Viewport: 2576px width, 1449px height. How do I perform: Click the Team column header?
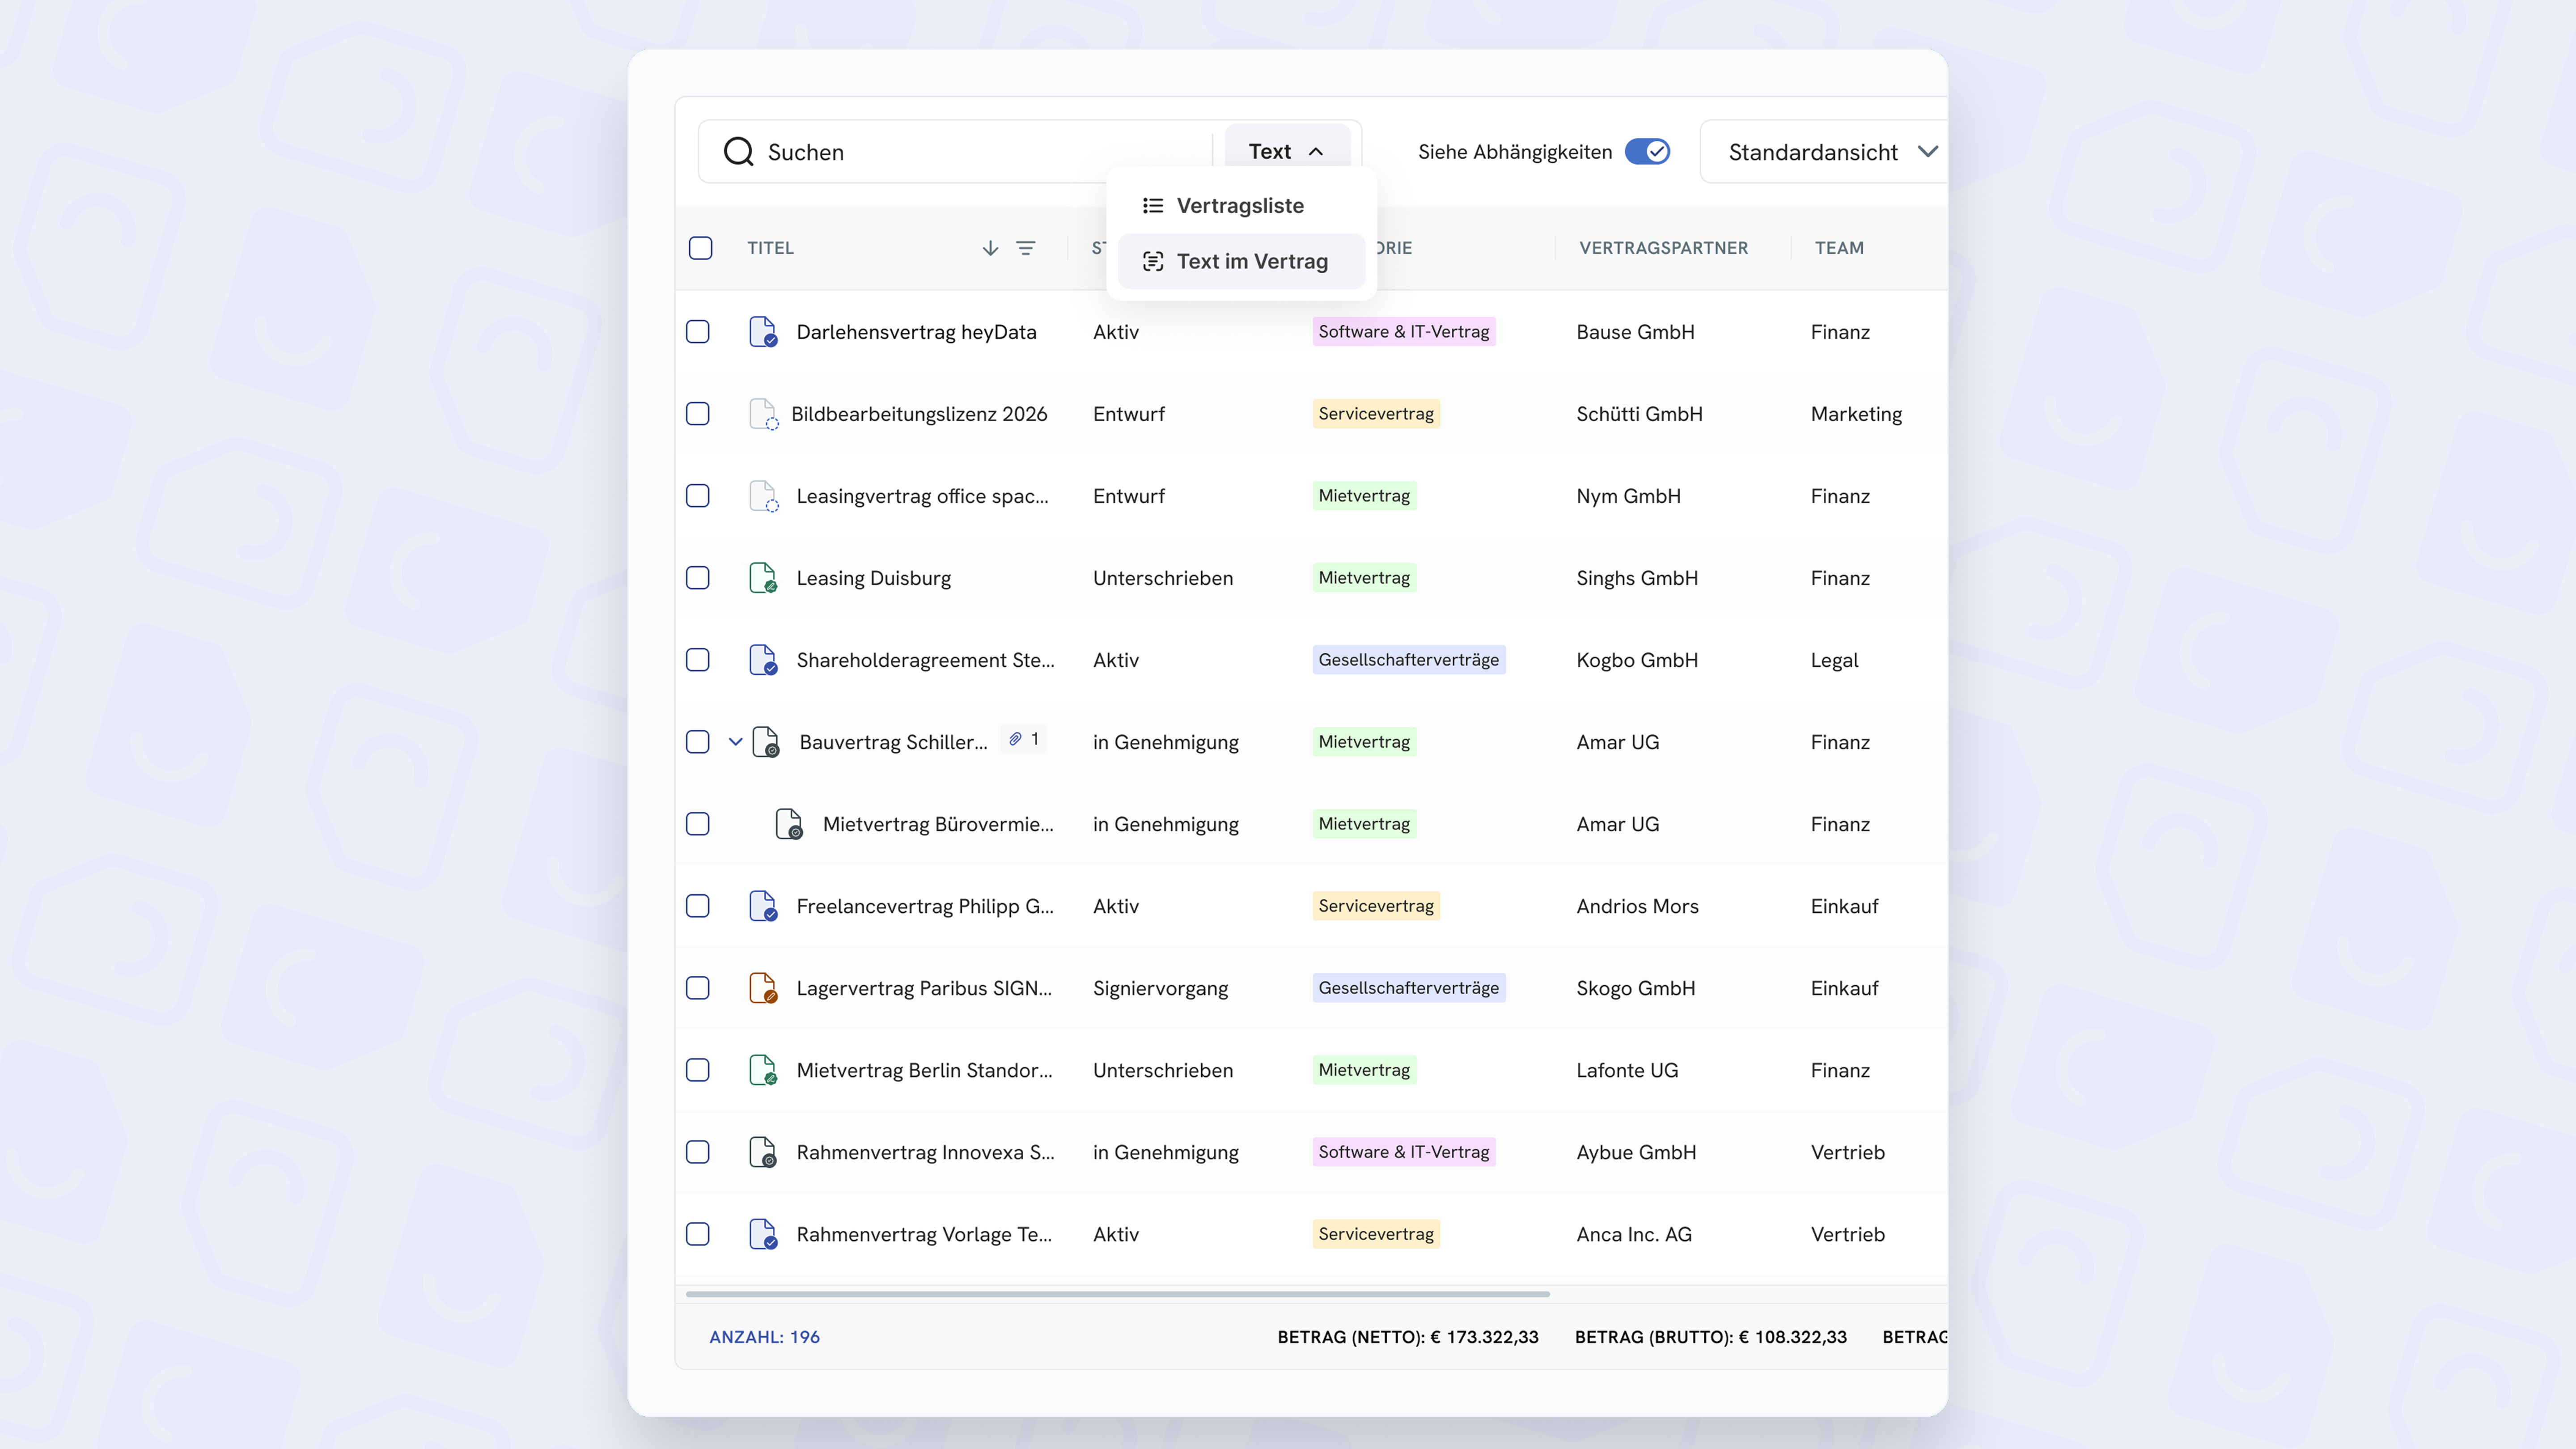pyautogui.click(x=1839, y=248)
